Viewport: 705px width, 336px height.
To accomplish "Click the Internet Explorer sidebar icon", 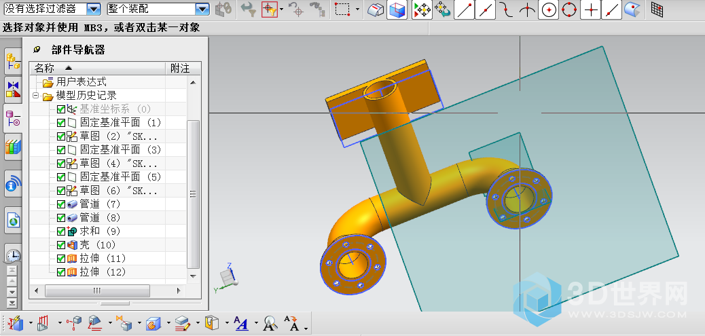I will pos(13,219).
